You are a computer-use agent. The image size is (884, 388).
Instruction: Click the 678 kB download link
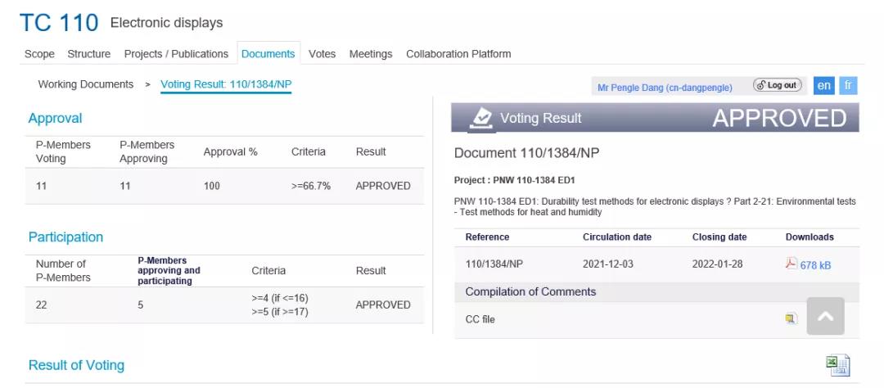tap(815, 265)
